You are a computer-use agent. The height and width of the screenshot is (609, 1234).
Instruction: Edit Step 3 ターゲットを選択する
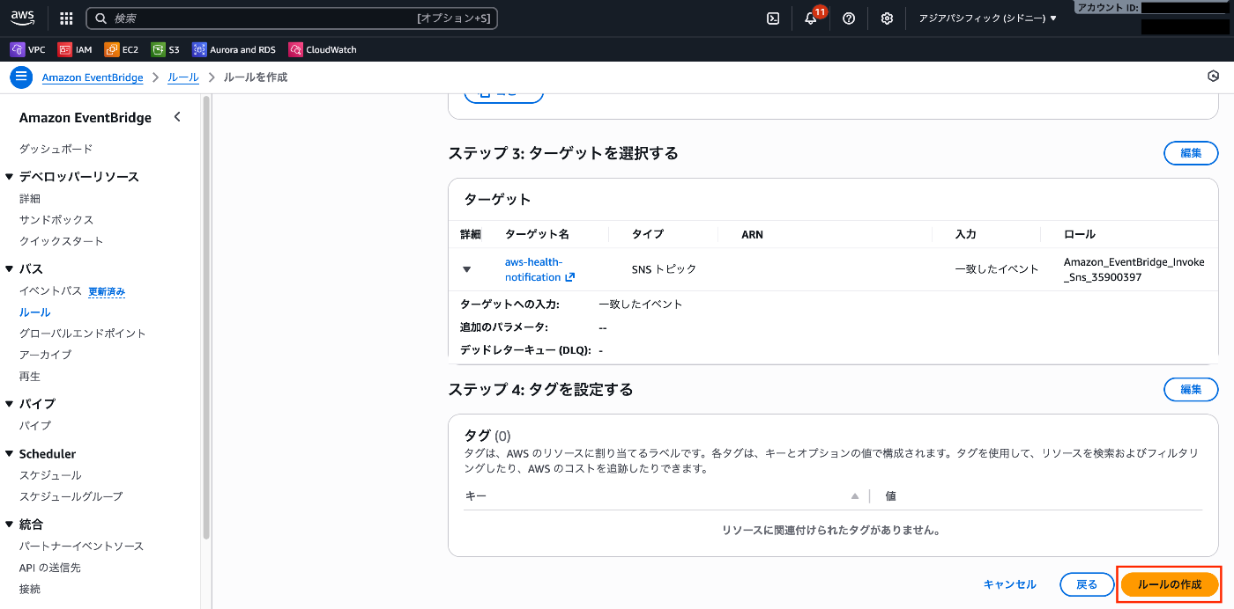1191,152
